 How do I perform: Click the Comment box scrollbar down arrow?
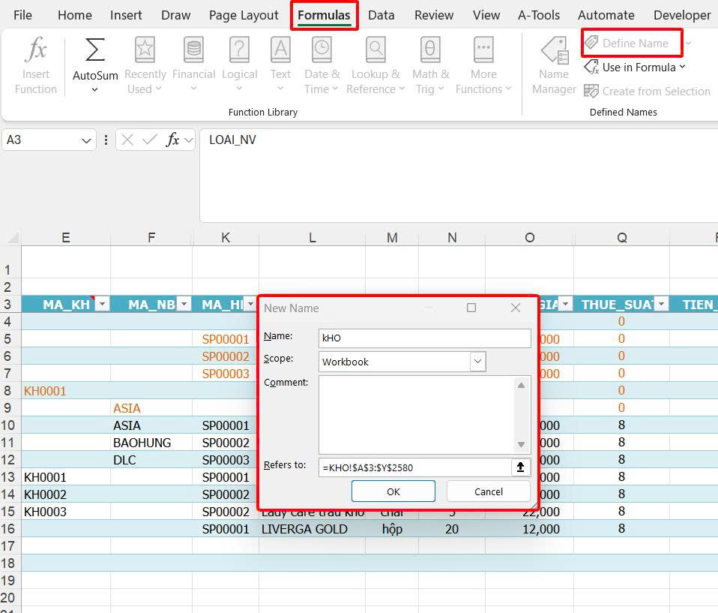coord(521,444)
